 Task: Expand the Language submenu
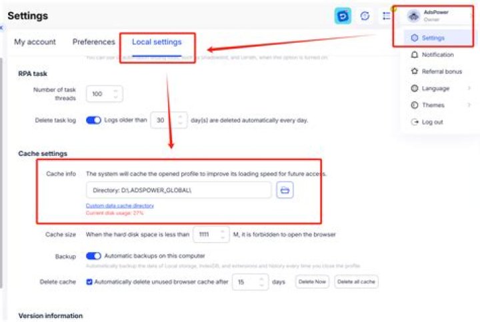441,89
